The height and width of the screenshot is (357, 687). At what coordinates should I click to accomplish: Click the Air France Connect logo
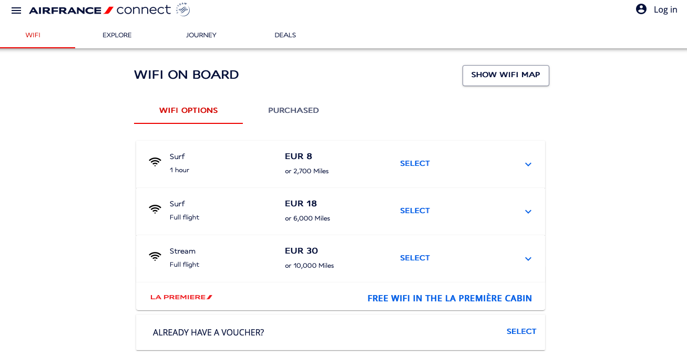tap(100, 10)
